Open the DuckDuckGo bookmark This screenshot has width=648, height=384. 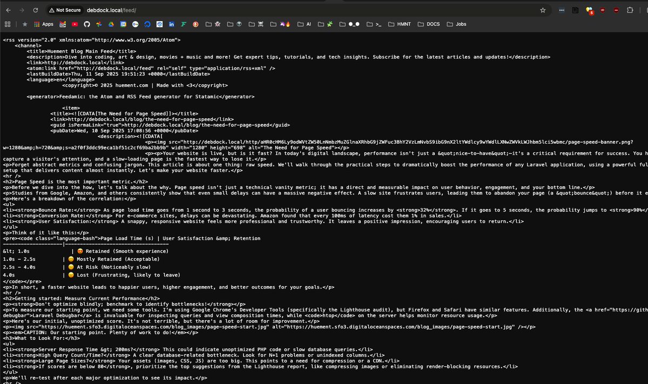195,24
